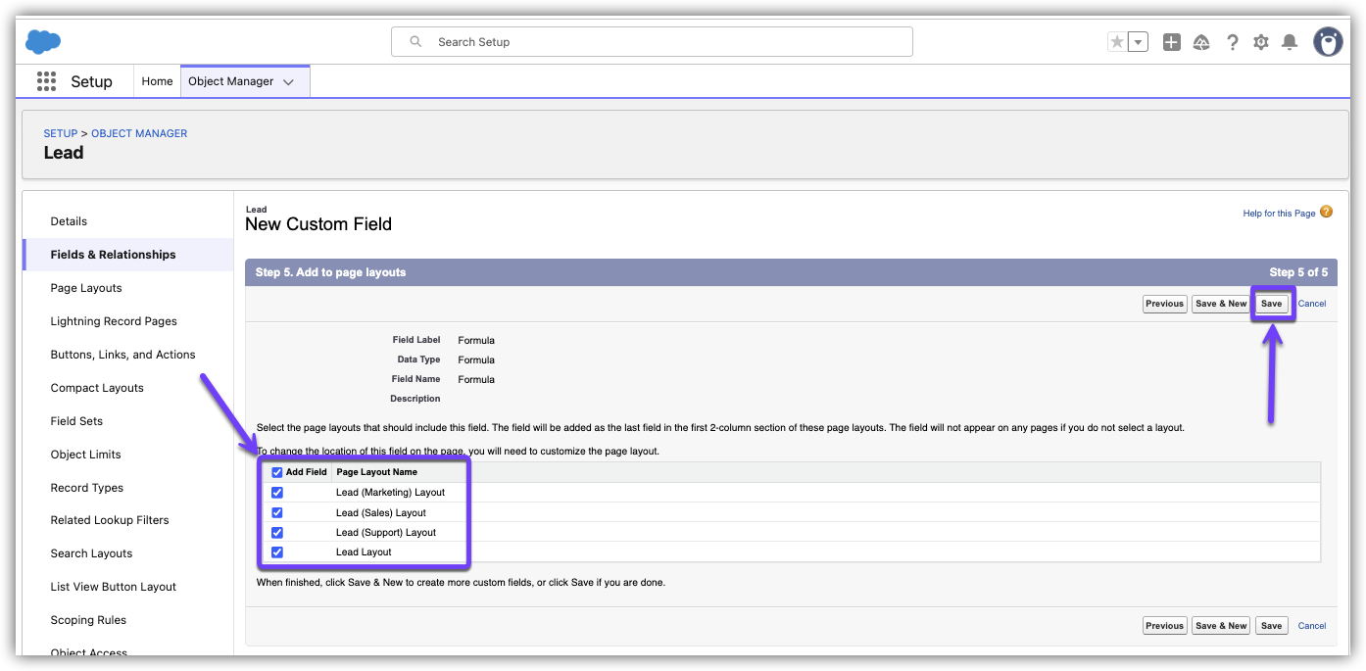Open the notifications bell icon
This screenshot has width=1366, height=671.
(x=1290, y=42)
